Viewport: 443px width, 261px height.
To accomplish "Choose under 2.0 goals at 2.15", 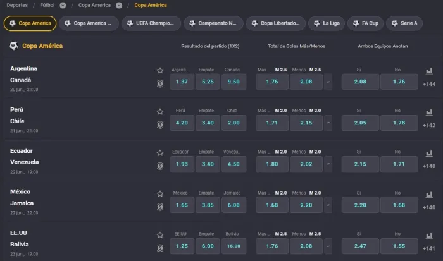I will pyautogui.click(x=306, y=123).
